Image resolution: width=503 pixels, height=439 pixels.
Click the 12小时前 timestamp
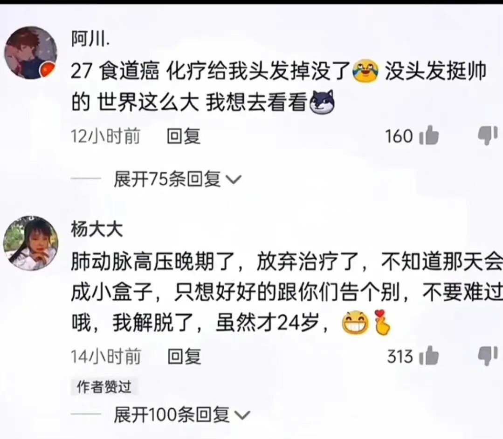105,136
